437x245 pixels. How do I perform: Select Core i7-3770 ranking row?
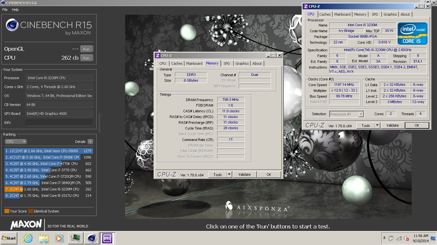[x=49, y=170]
